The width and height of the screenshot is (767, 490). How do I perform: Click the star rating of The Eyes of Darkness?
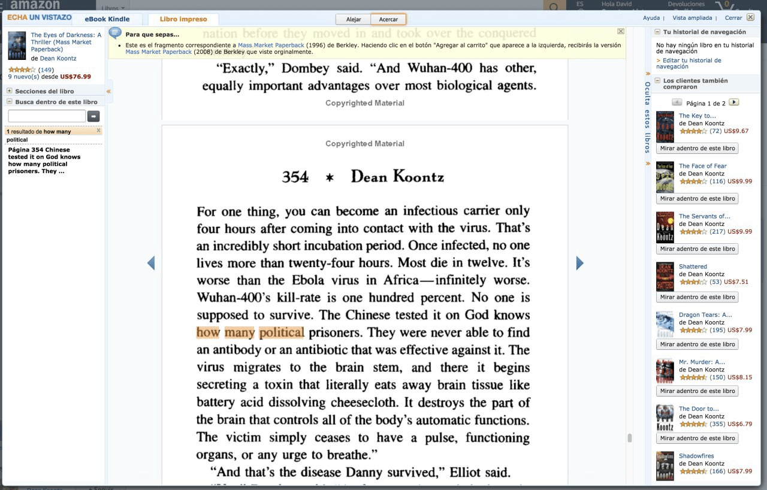pos(22,69)
